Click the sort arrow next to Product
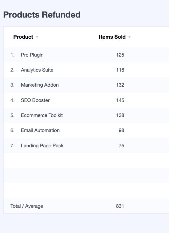The image size is (169, 233). click(x=37, y=37)
